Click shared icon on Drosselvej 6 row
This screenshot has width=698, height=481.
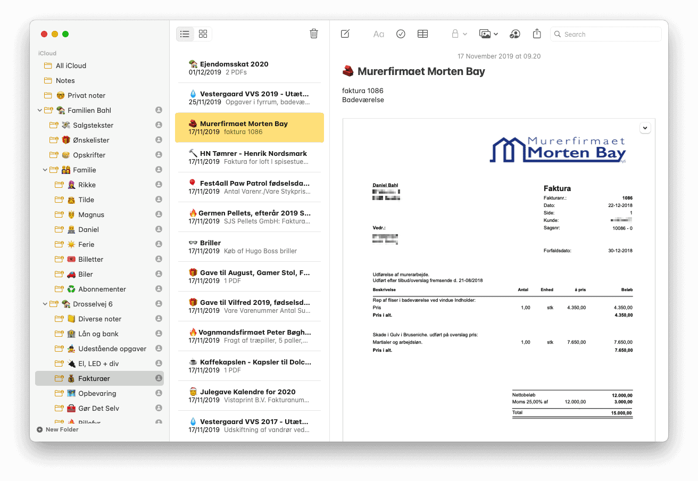[159, 304]
